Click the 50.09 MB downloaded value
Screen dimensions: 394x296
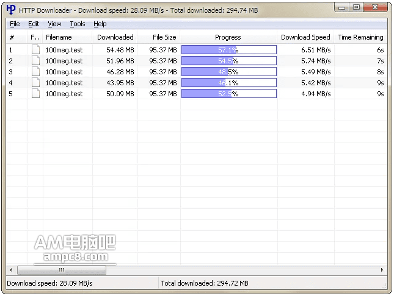pos(120,94)
